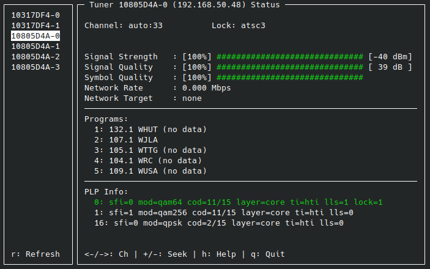Click q: Quit at bottom
The image size is (430, 269).
[267, 254]
